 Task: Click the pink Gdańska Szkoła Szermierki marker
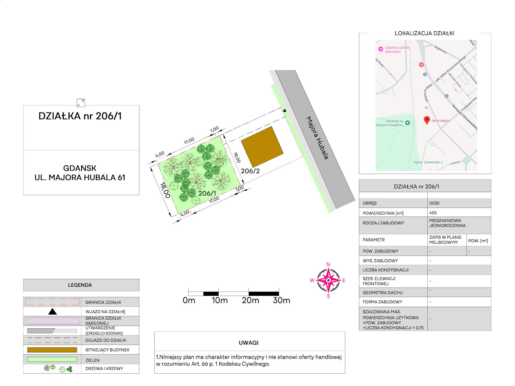380,49
